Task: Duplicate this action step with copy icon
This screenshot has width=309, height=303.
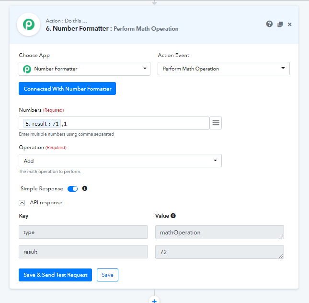Action: [280, 24]
